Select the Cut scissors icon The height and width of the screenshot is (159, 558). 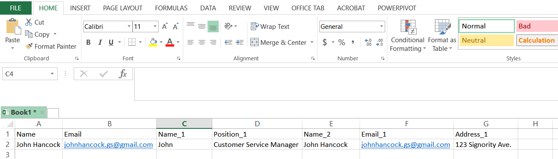[x=29, y=22]
